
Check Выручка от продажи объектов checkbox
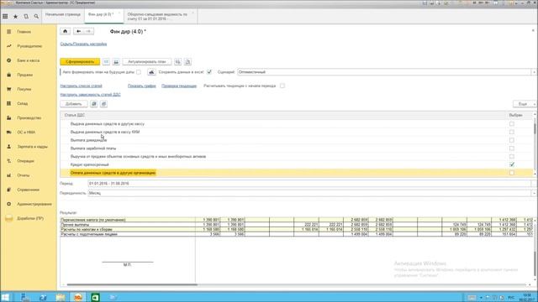(512, 157)
